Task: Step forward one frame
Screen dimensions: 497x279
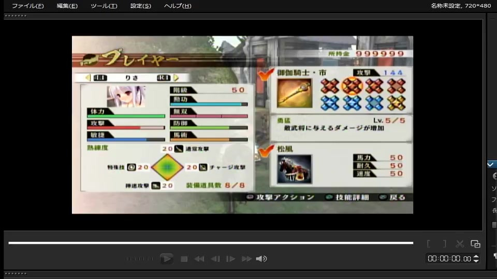Action: pyautogui.click(x=230, y=259)
